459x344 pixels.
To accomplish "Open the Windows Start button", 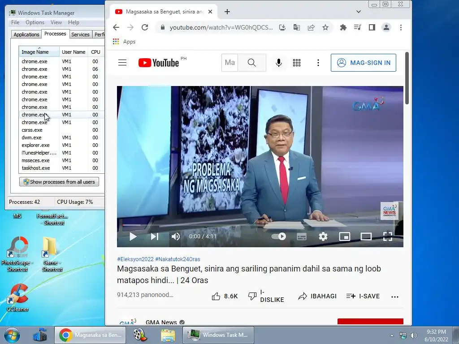I will coord(12,335).
